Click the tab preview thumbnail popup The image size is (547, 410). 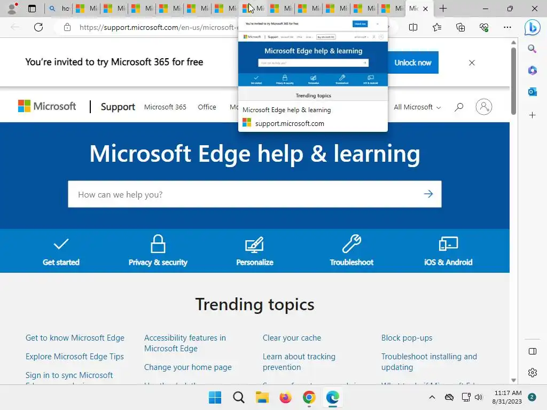(313, 74)
